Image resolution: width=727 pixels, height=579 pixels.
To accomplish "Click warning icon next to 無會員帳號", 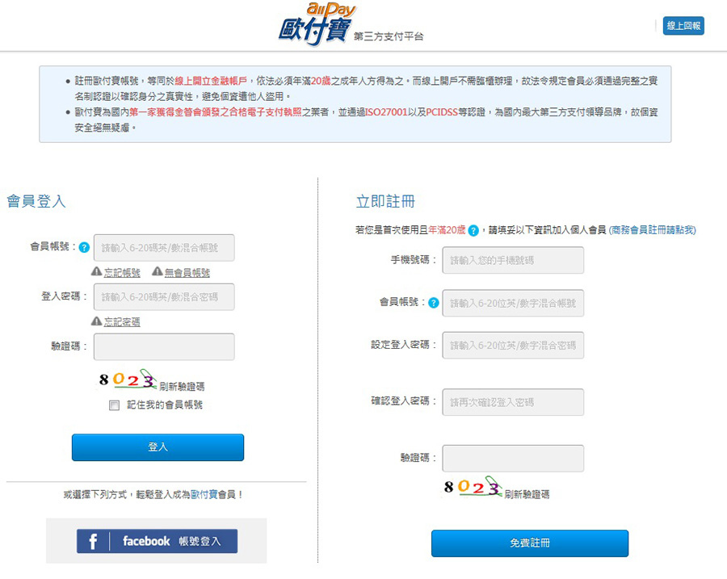I will click(158, 271).
